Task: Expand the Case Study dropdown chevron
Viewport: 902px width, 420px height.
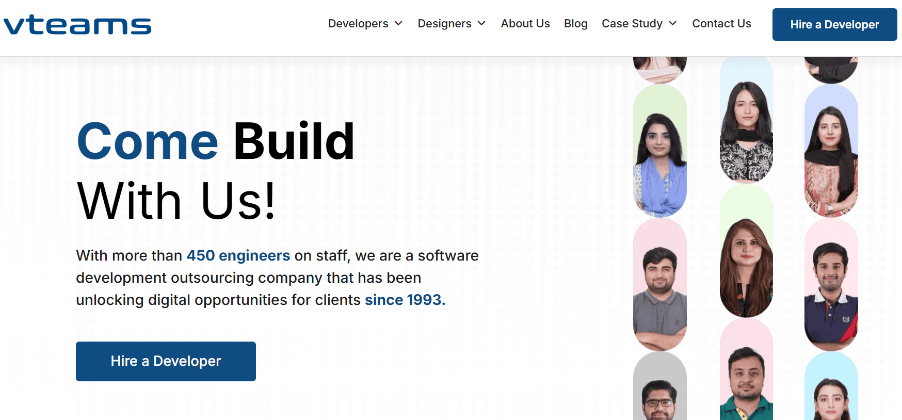Action: pyautogui.click(x=672, y=24)
